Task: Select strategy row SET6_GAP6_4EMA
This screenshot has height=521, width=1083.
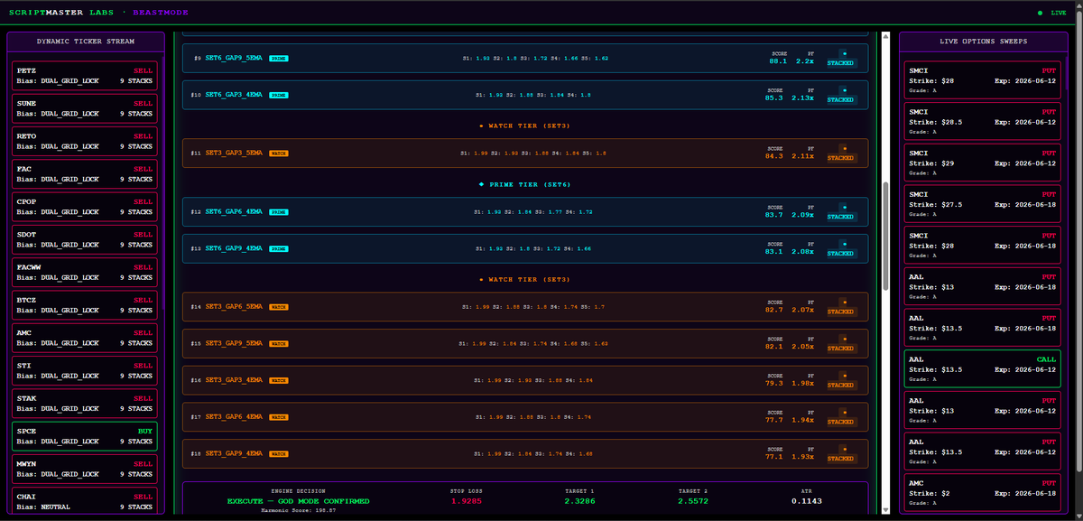Action: point(525,211)
